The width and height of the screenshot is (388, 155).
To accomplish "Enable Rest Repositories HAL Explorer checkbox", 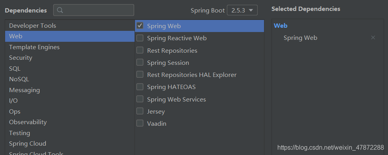I will point(140,75).
